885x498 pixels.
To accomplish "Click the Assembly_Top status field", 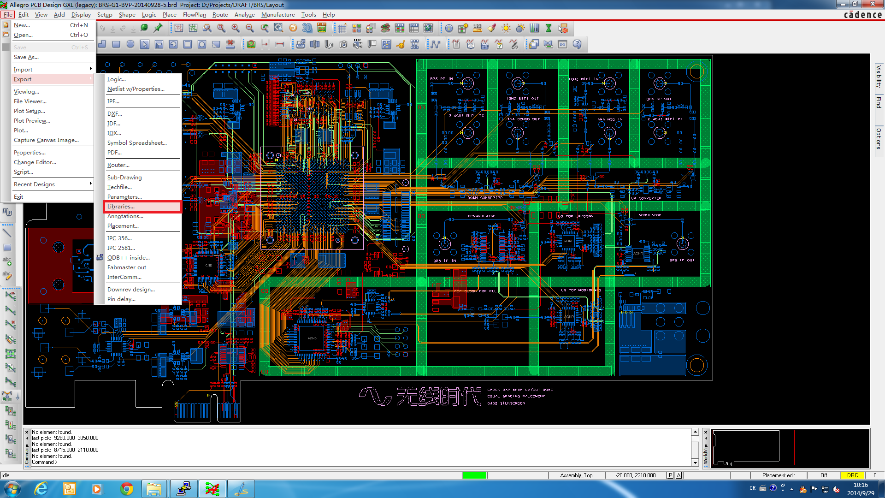I will (576, 475).
